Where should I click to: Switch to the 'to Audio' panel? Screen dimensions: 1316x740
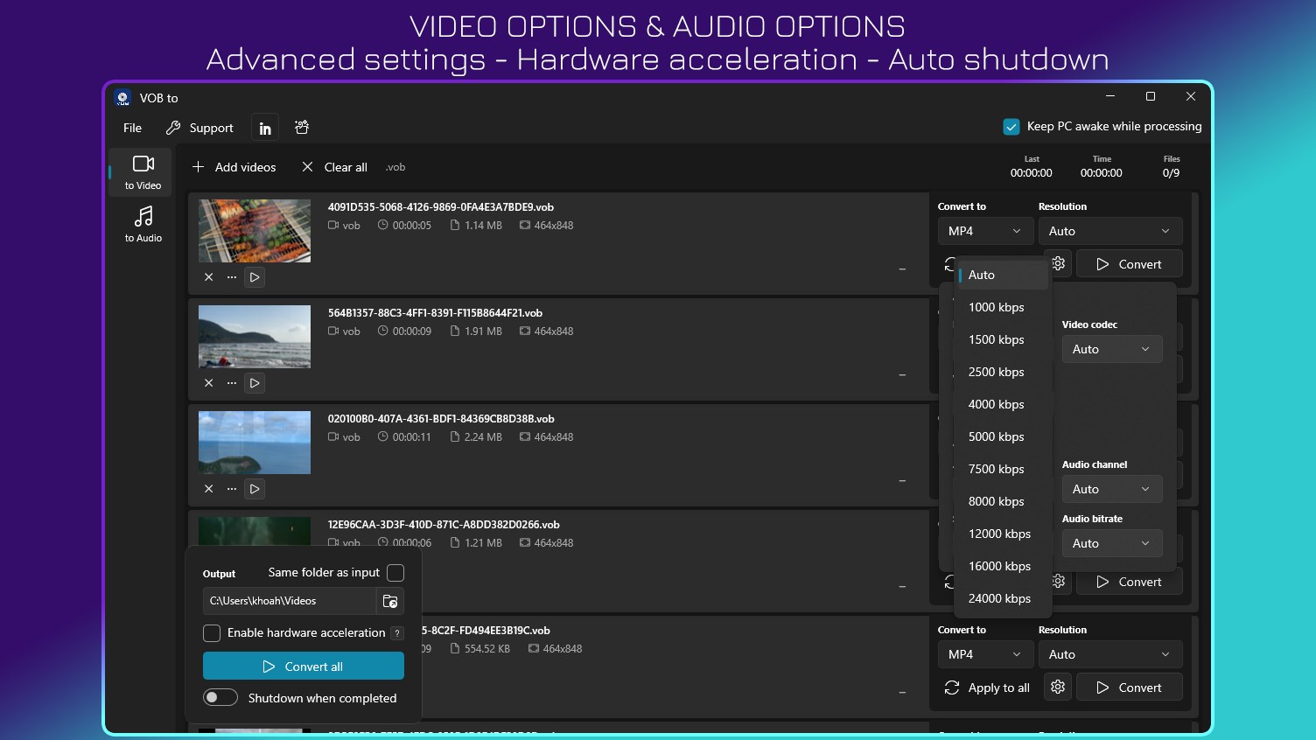(143, 225)
